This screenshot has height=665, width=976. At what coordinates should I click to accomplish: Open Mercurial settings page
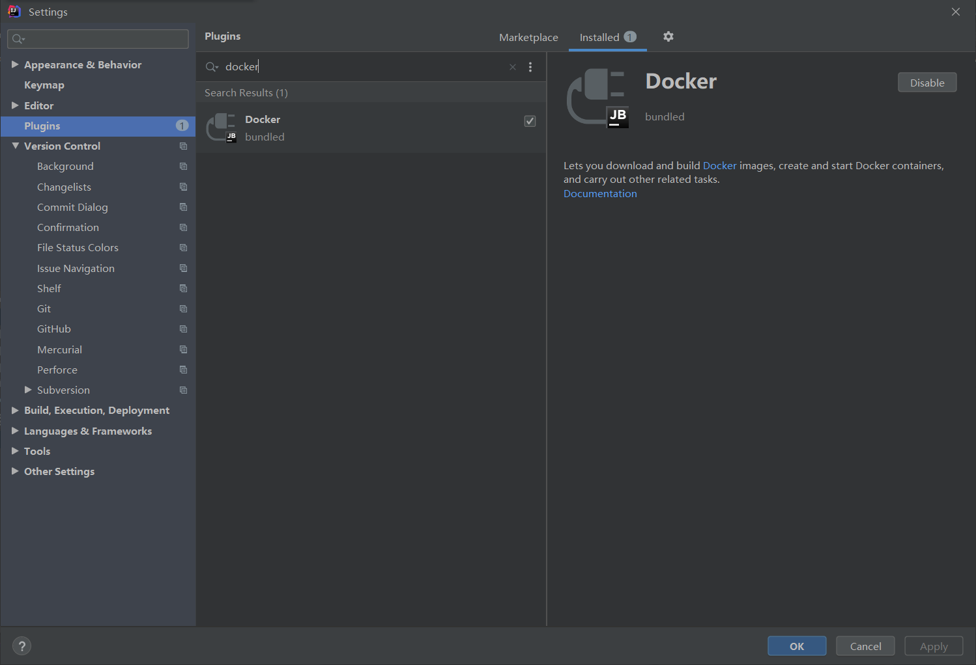click(59, 349)
